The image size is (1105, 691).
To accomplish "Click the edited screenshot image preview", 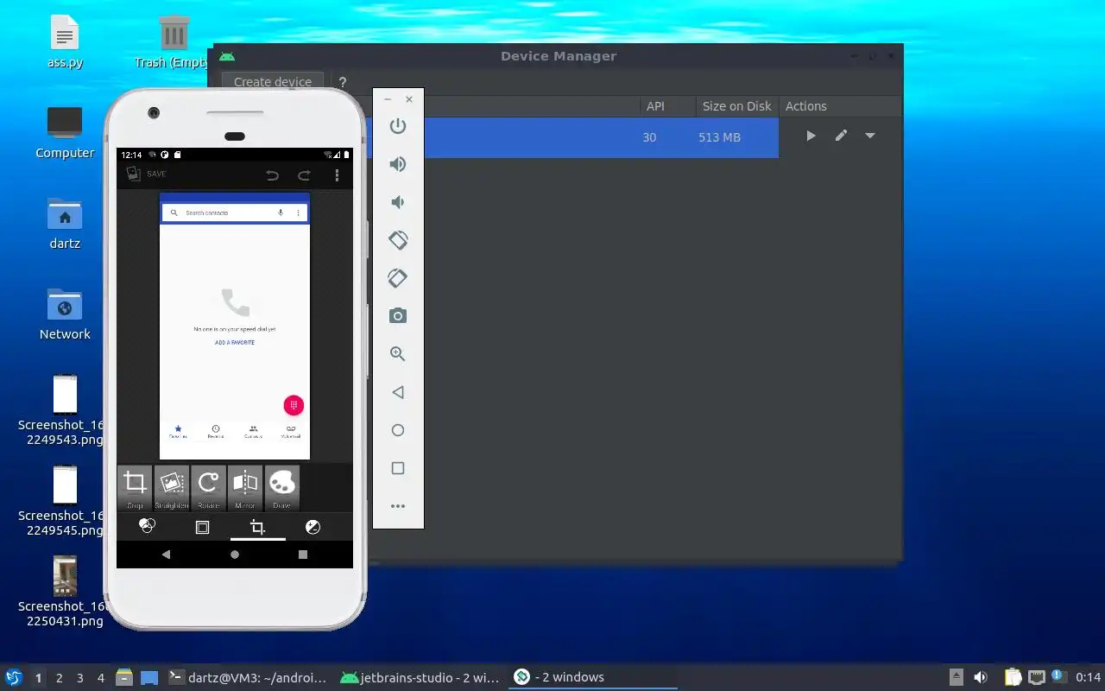I will (x=235, y=326).
